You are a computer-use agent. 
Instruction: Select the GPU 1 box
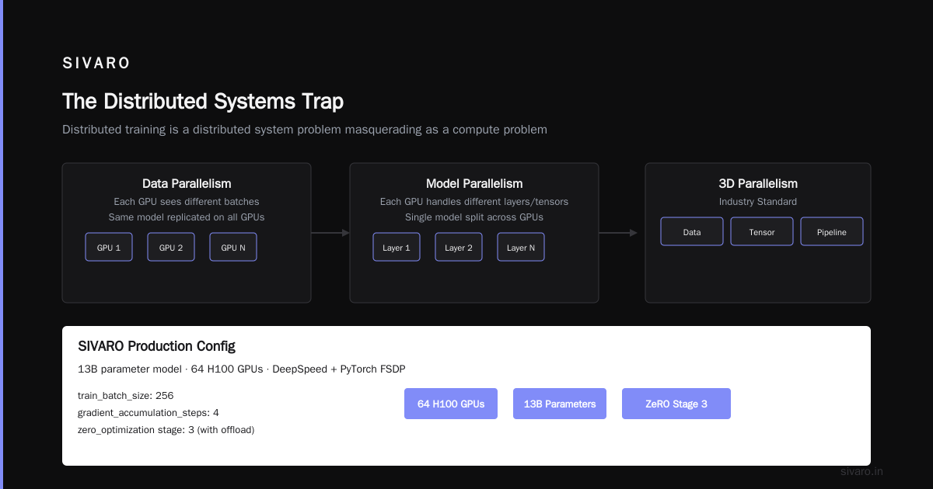[x=109, y=247]
